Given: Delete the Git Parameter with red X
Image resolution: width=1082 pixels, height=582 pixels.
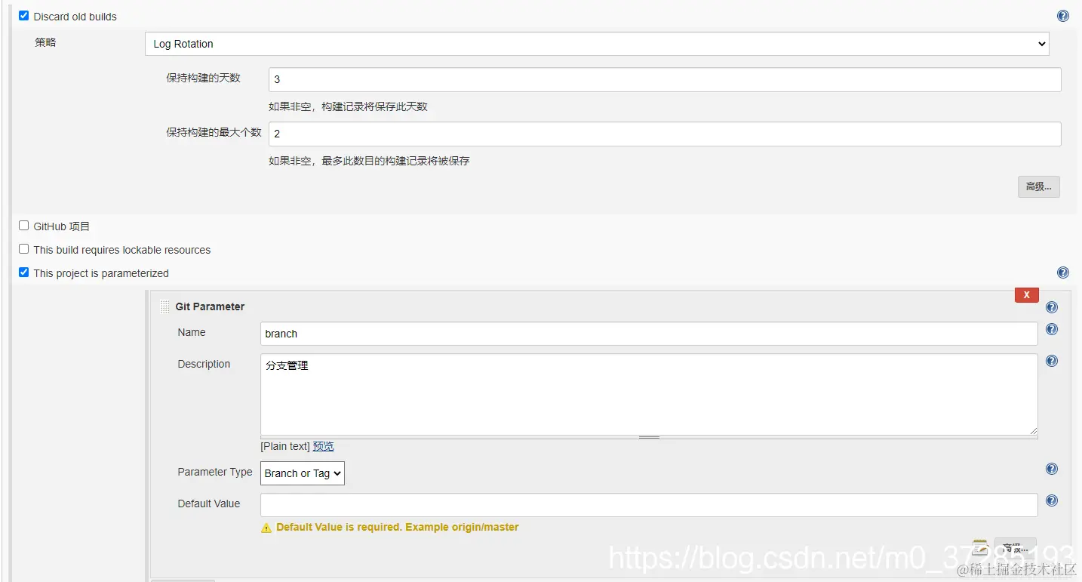Looking at the screenshot, I should pos(1027,295).
